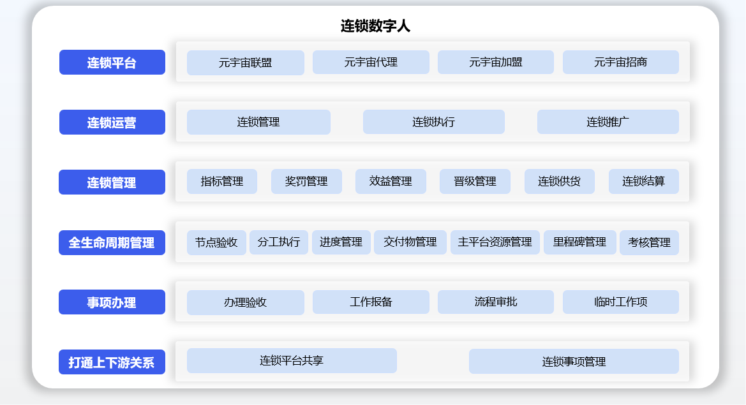This screenshot has height=405, width=746.
Task: Click the 连锁平台共享 button
Action: (292, 360)
